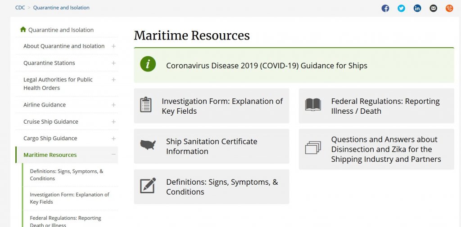Open COVID-19 Guidance for Ships link

[x=267, y=66]
